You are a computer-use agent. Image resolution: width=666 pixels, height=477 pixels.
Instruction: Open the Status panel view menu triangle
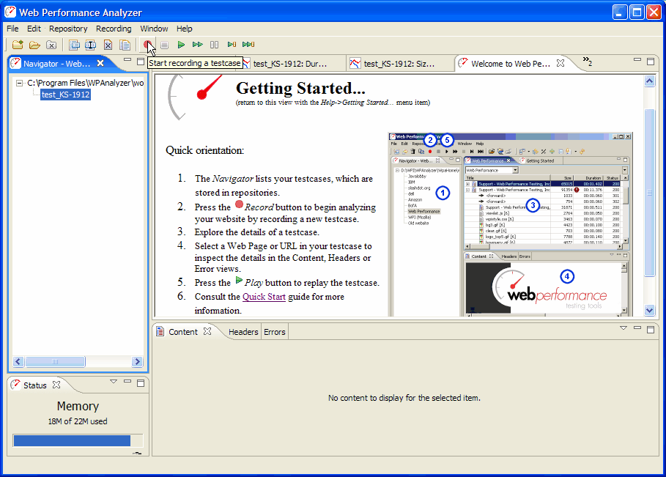(x=114, y=382)
